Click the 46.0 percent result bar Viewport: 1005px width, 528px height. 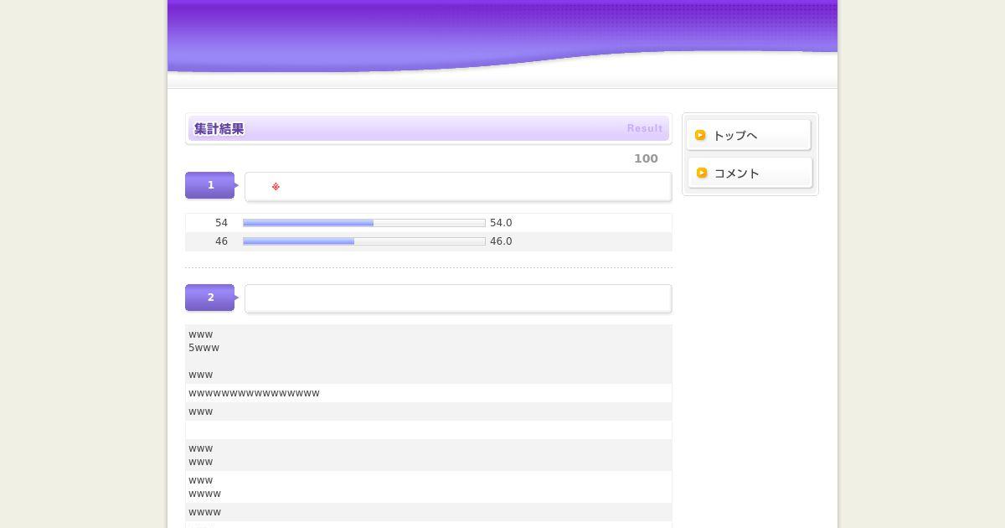[x=364, y=241]
